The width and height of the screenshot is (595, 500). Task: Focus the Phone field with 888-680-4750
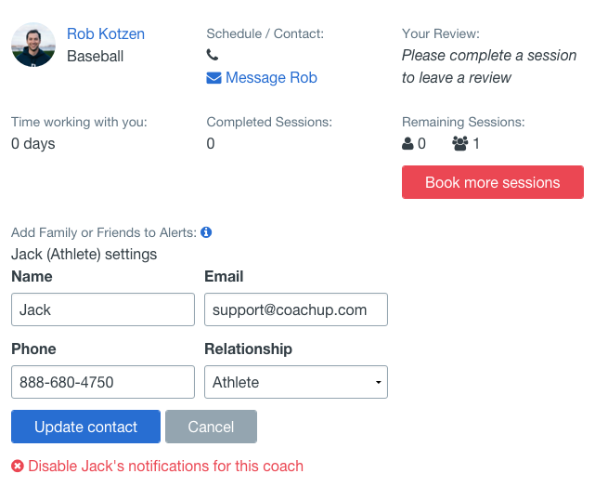[x=103, y=382]
